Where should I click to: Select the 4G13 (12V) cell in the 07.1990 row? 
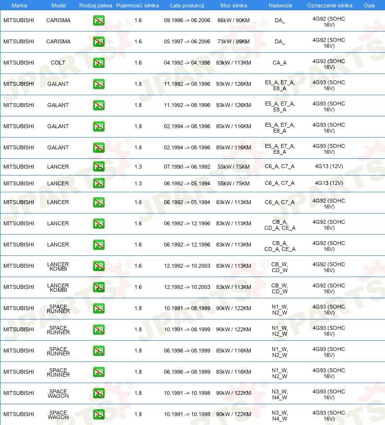[x=329, y=166]
